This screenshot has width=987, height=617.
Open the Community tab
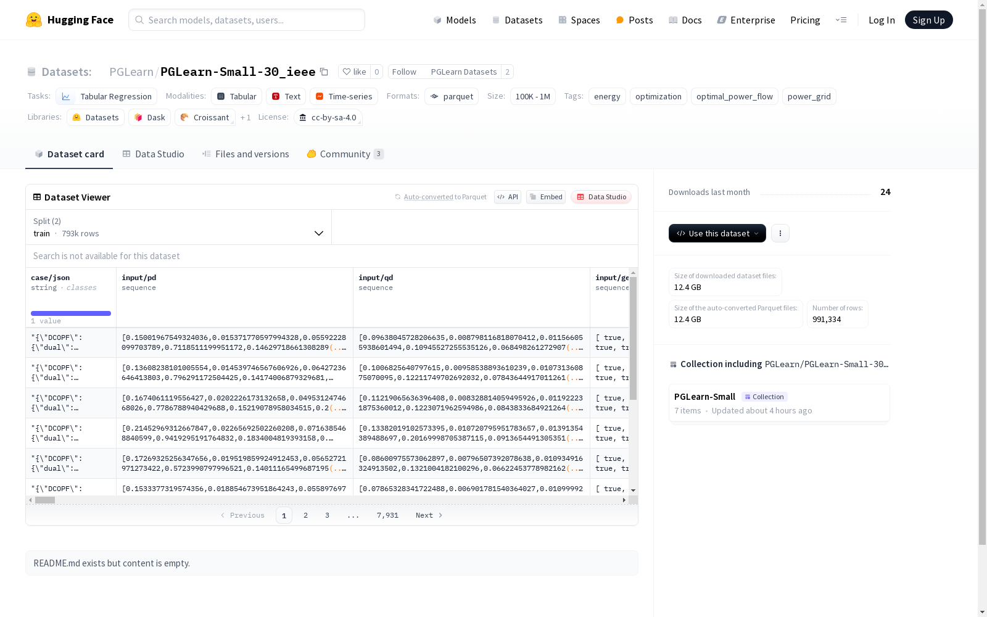(x=345, y=154)
